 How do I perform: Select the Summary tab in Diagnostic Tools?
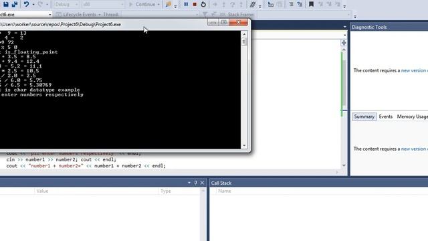(364, 116)
